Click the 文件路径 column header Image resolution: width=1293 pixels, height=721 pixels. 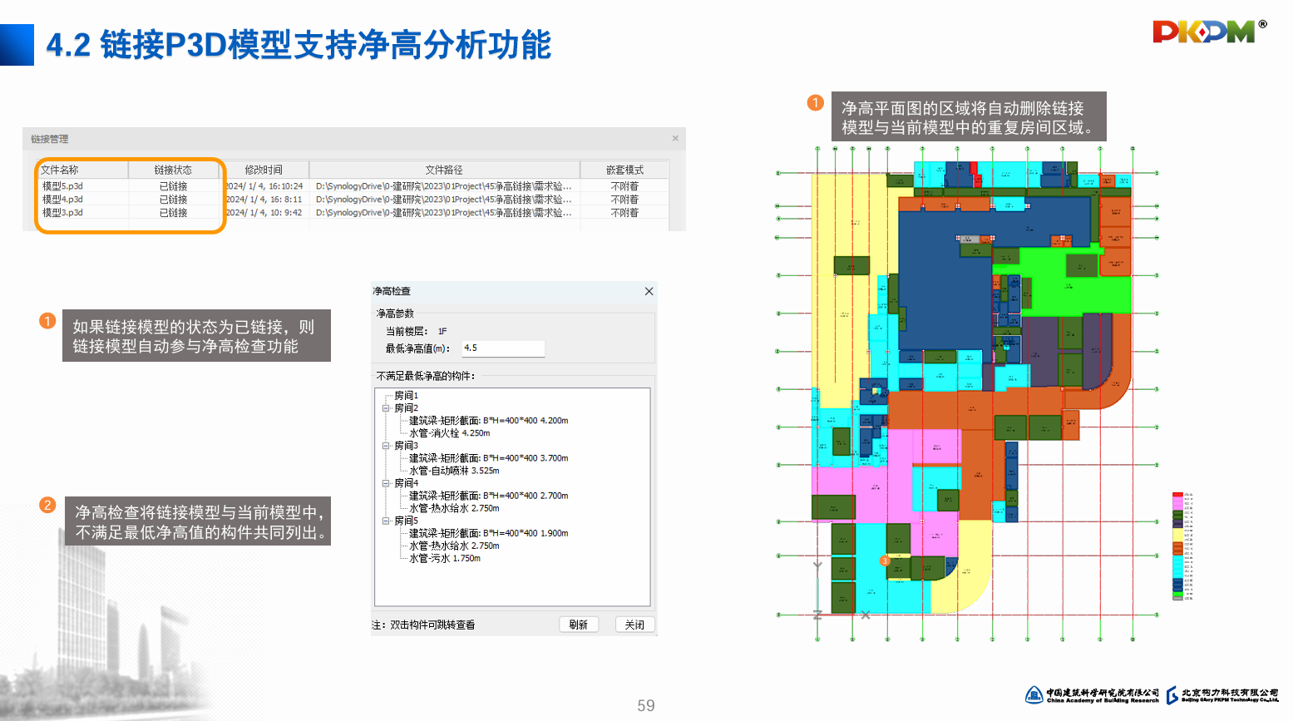pyautogui.click(x=444, y=170)
